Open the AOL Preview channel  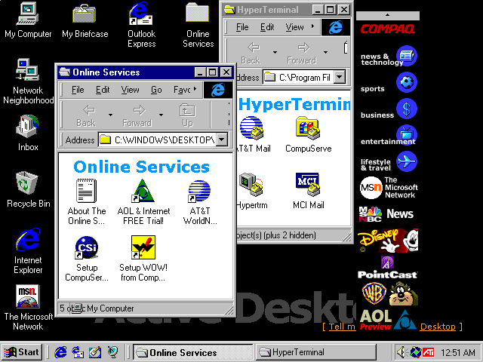tap(388, 320)
